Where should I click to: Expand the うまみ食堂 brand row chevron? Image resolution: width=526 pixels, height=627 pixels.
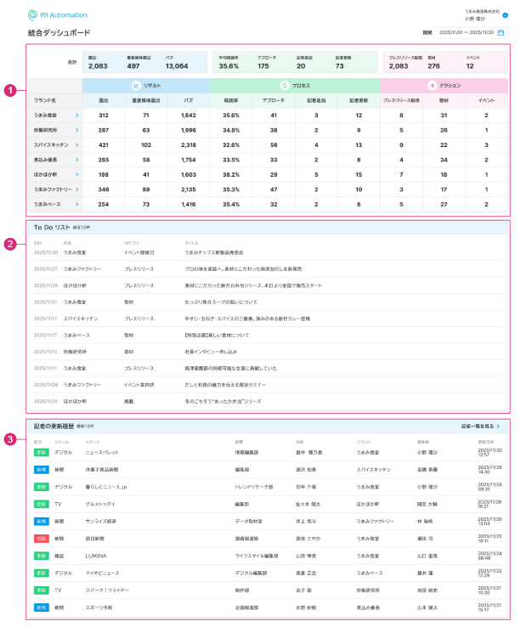(x=76, y=115)
